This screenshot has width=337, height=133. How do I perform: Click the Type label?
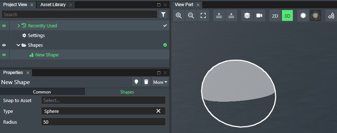click(8, 111)
